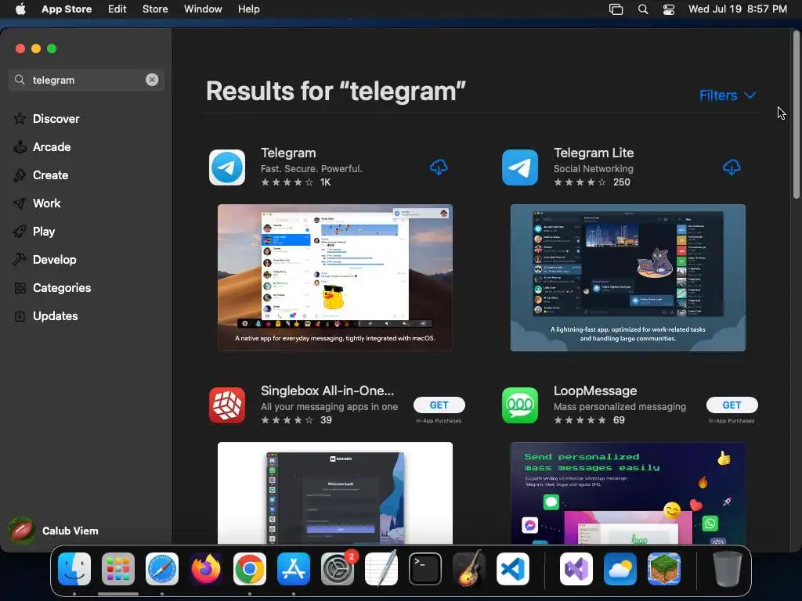
Task: Open the Updates section
Action: click(56, 316)
